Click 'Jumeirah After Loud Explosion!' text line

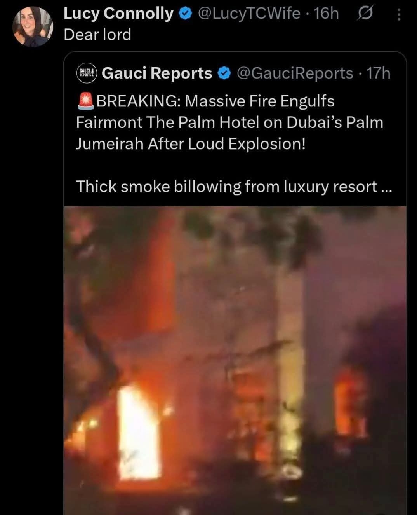click(191, 144)
